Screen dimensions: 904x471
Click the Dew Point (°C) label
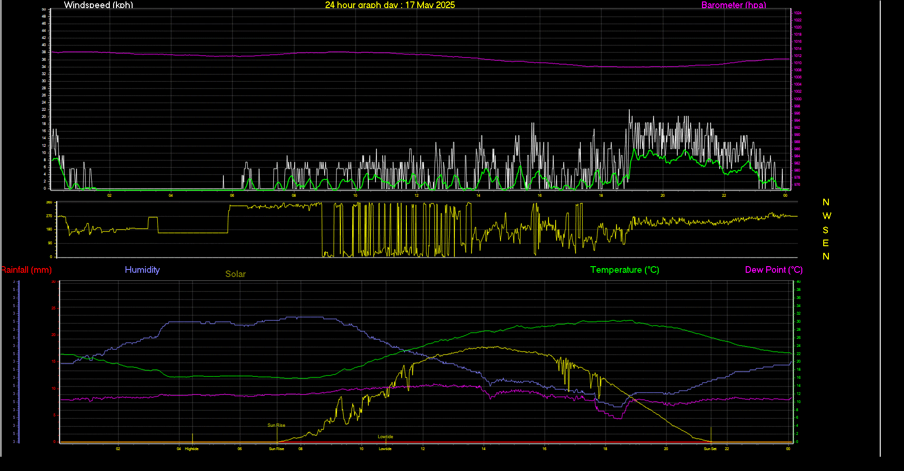[x=773, y=270]
